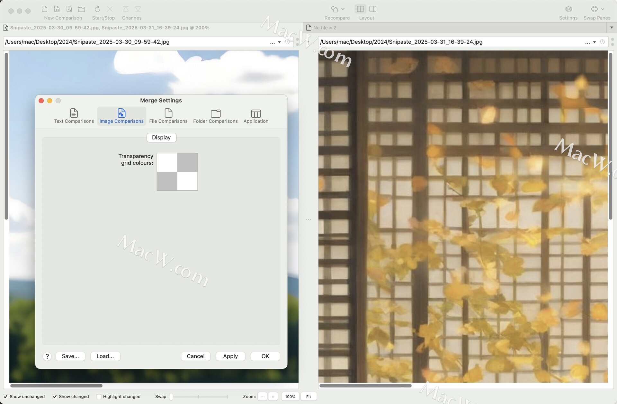Click the right pane horizontal scrollbar

click(366, 386)
